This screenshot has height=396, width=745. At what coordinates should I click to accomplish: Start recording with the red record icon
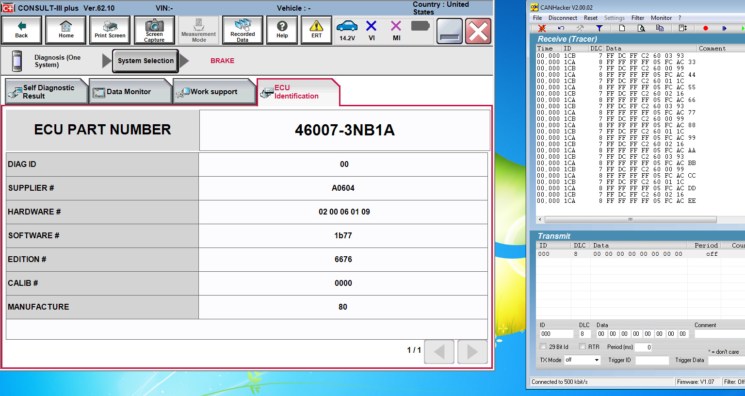coord(705,29)
